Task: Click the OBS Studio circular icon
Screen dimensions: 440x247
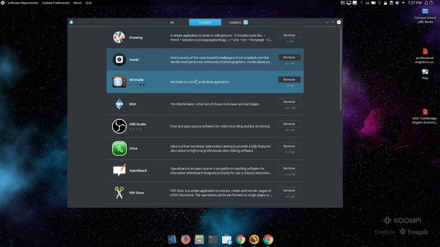Action: pyautogui.click(x=119, y=126)
